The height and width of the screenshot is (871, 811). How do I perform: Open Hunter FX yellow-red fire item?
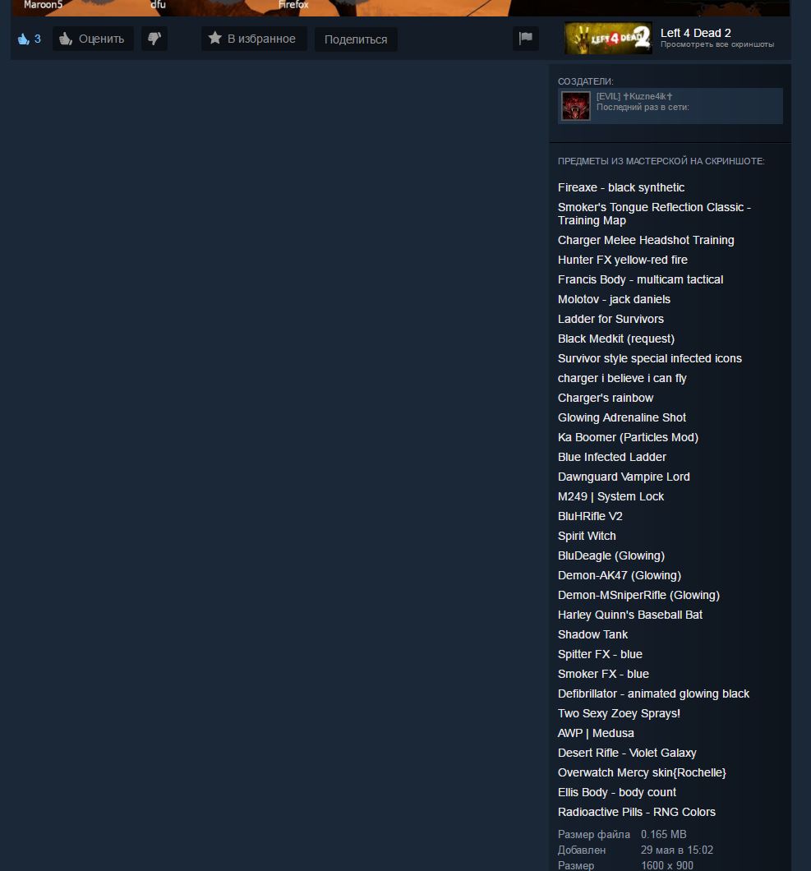click(x=623, y=260)
